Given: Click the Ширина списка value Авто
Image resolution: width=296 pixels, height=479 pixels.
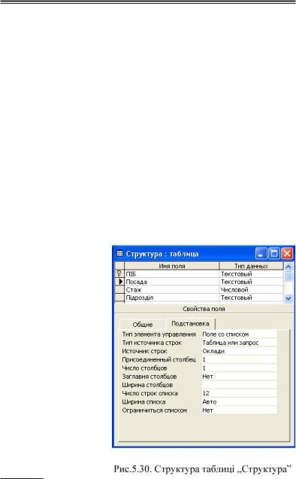Looking at the screenshot, I should [x=240, y=401].
